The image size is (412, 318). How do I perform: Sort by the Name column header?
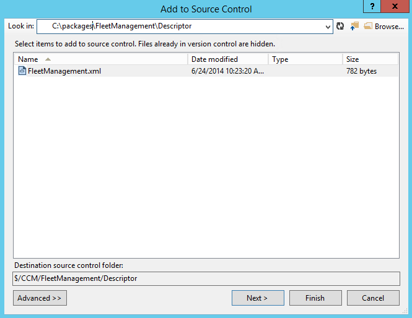(x=28, y=59)
